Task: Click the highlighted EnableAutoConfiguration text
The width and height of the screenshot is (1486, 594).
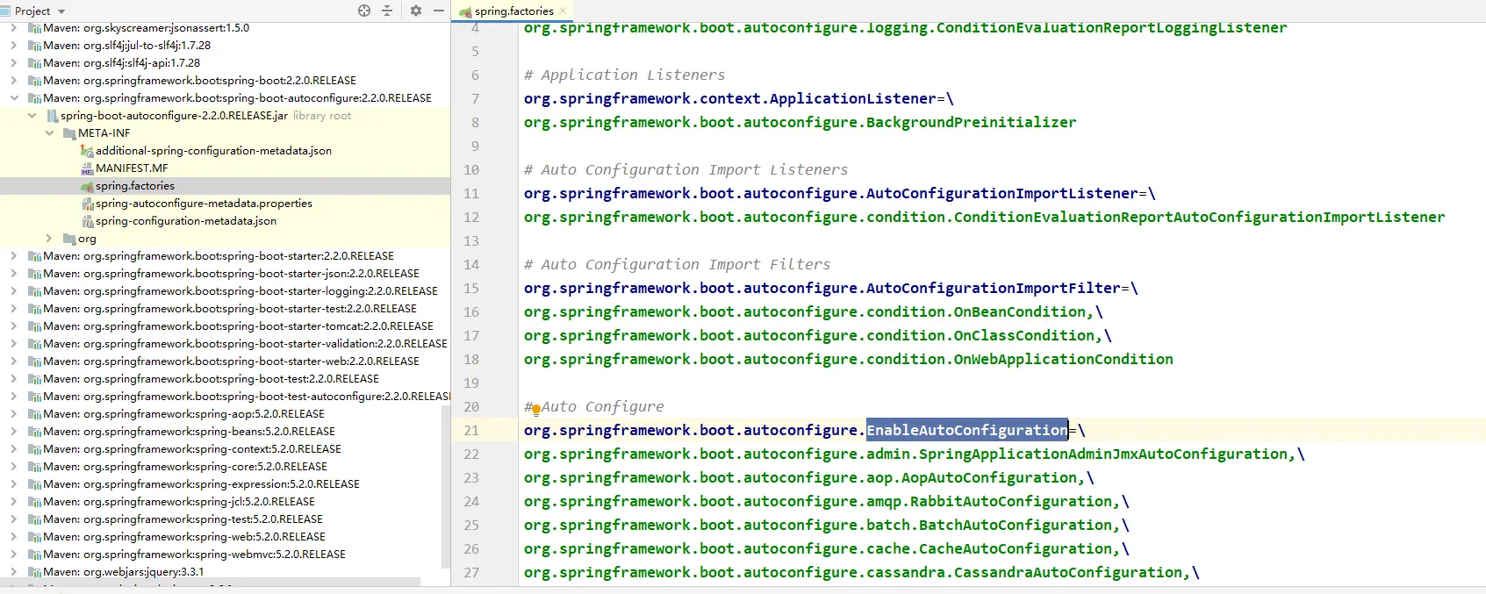Action: (967, 430)
